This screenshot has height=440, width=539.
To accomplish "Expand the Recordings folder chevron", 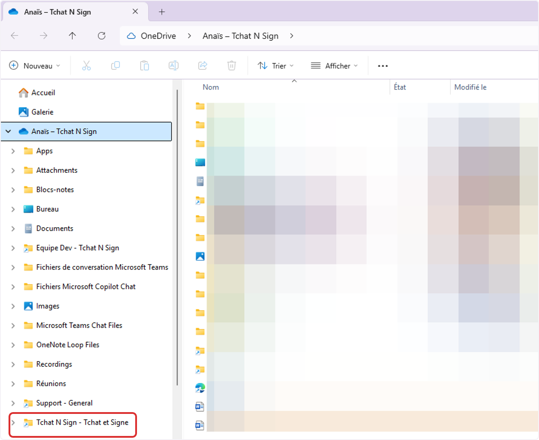I will (x=13, y=364).
